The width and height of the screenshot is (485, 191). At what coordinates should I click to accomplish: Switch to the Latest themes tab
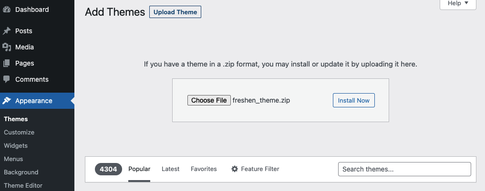tap(170, 169)
